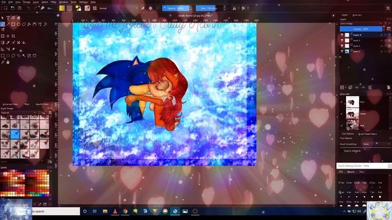Screen dimensions: 392x220
Task: Hide Layer 1 with its eye icon
Action: coord(342,51)
